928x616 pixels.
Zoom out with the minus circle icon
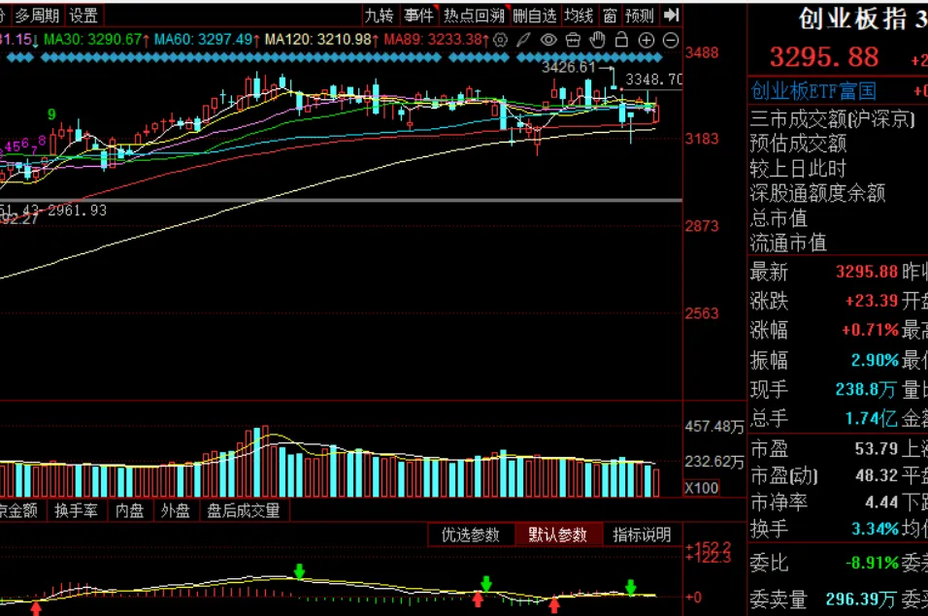pyautogui.click(x=671, y=40)
